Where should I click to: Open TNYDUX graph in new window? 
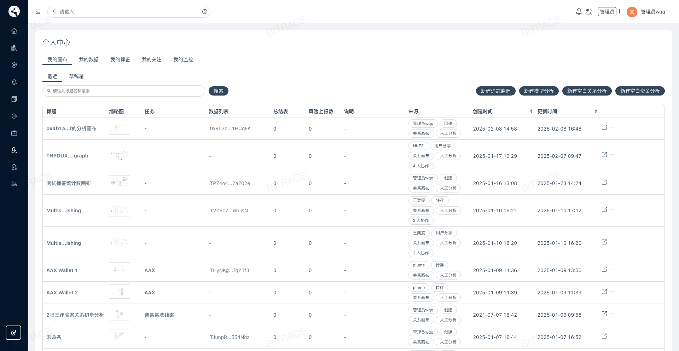coord(604,155)
